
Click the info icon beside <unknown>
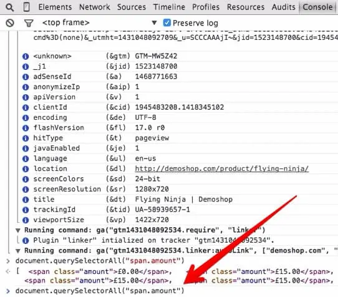pos(26,56)
